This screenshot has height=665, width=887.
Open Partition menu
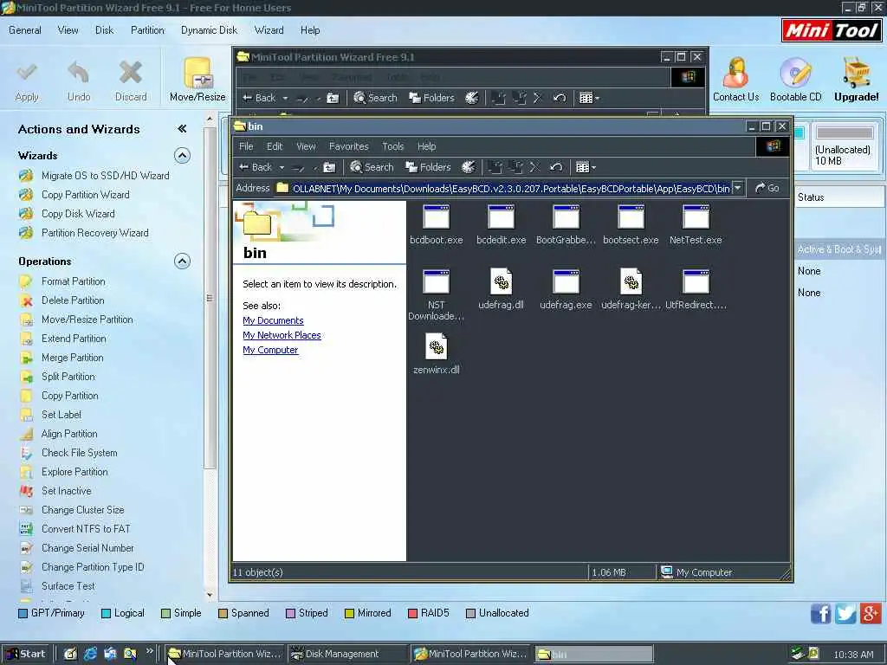(x=147, y=30)
